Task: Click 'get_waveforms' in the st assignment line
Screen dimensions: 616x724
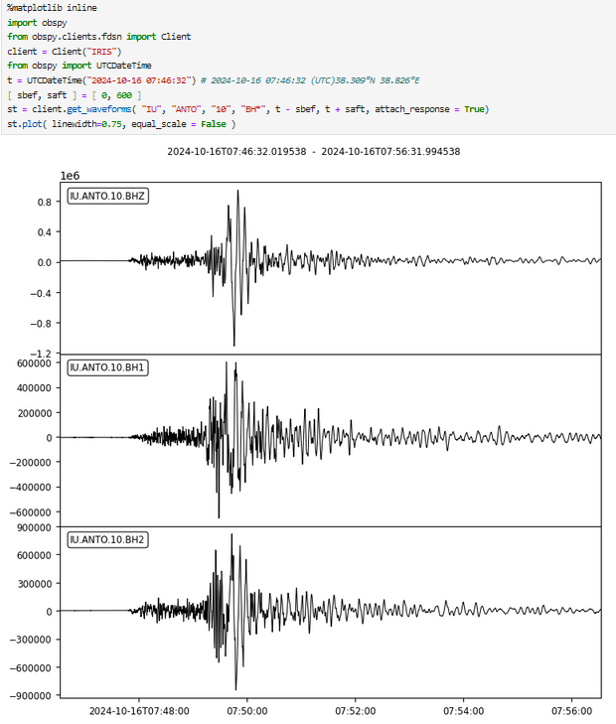Action: [x=98, y=109]
